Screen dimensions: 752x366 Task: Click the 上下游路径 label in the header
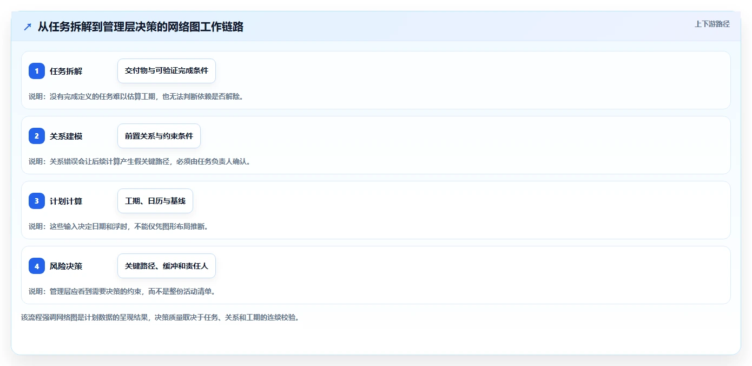[712, 24]
